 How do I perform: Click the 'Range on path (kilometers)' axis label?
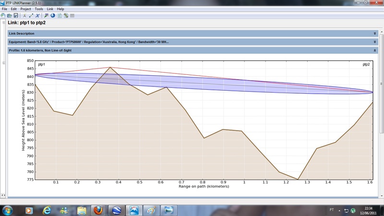[204, 186]
